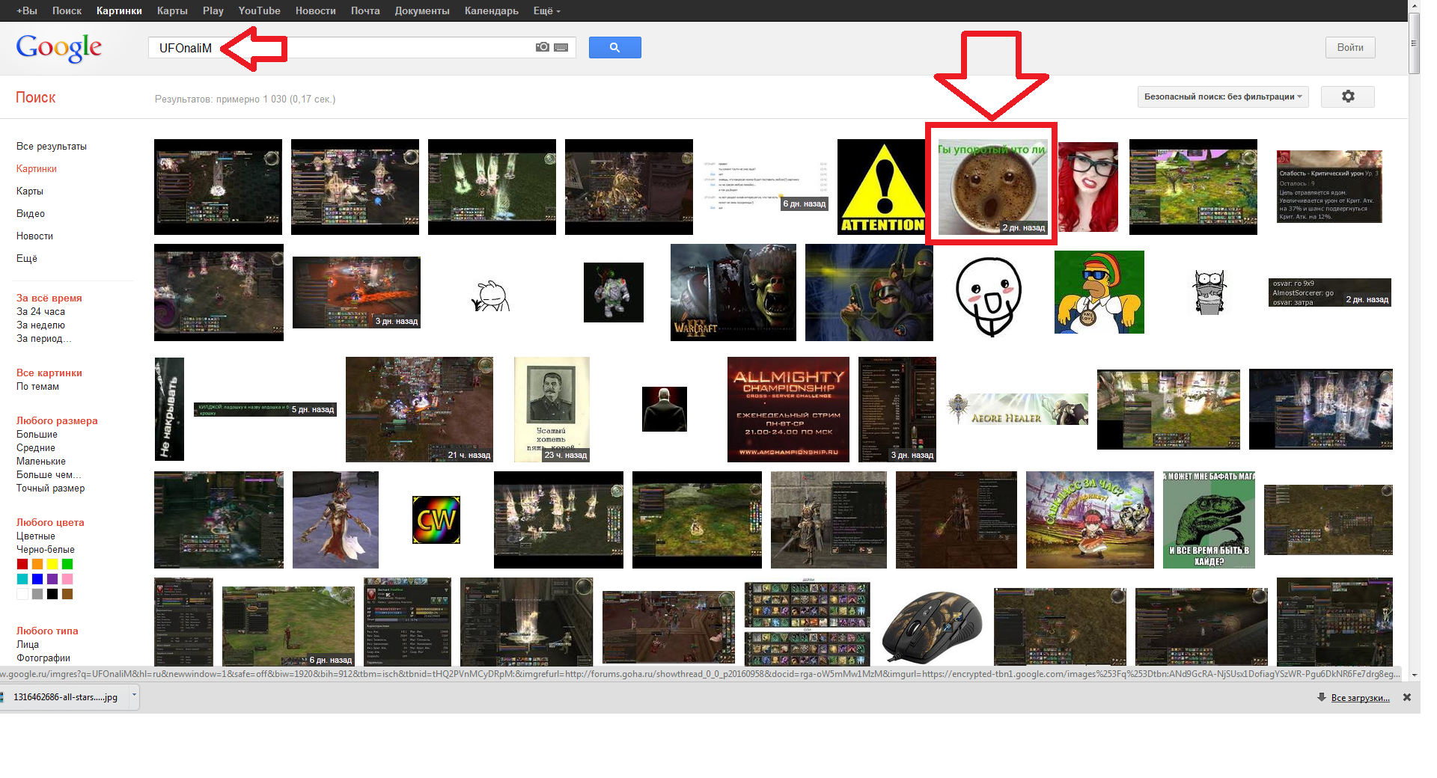This screenshot has height=778, width=1437.
Task: Click the Google logo
Action: (59, 48)
